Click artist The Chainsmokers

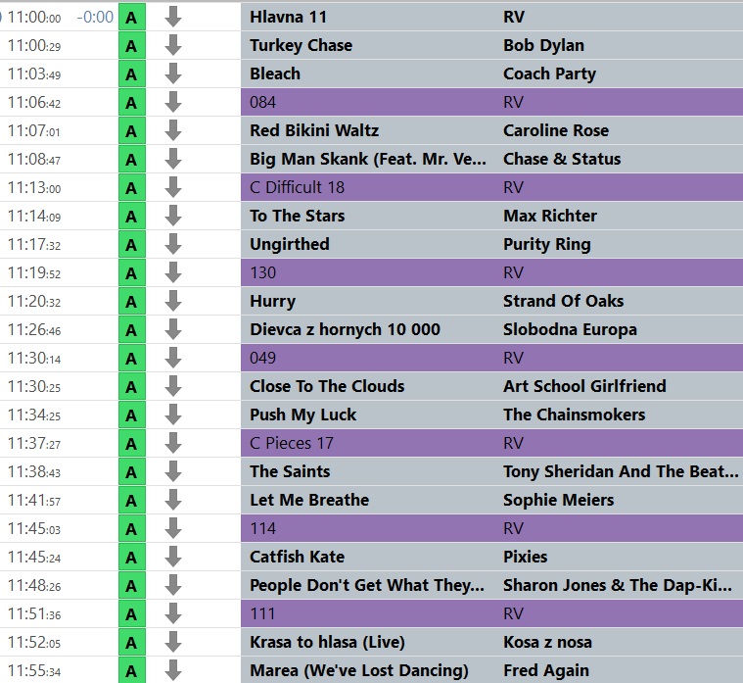pyautogui.click(x=575, y=415)
